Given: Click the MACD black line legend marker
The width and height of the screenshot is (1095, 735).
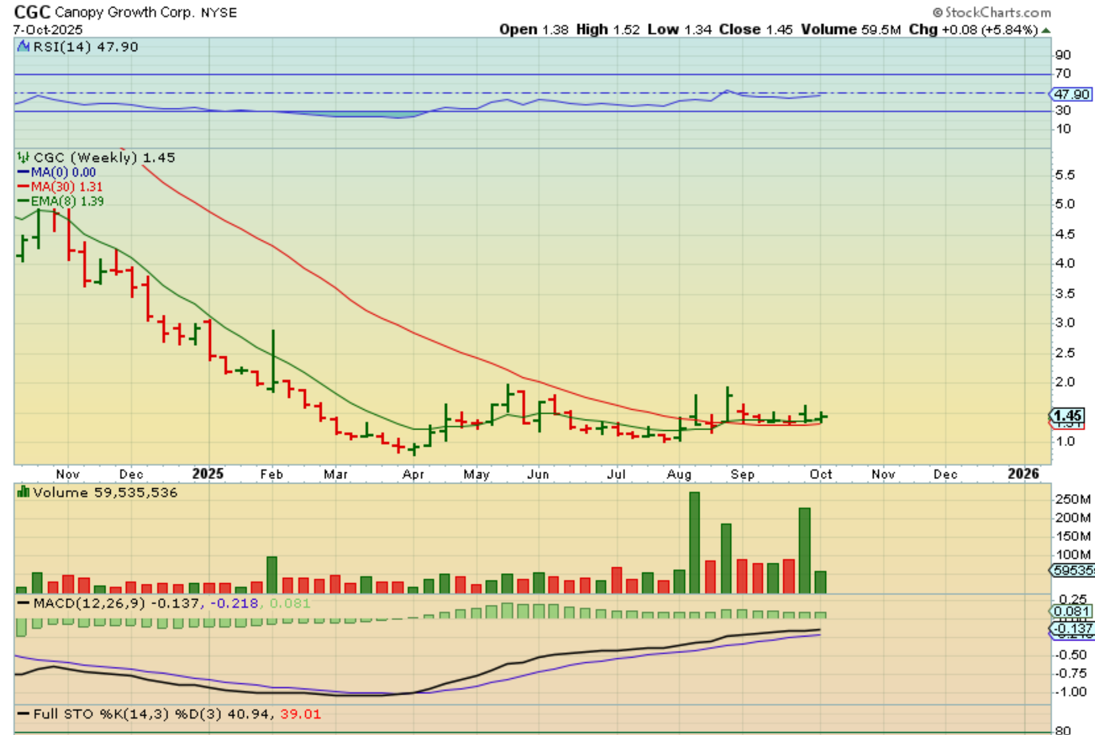Looking at the screenshot, I should [23, 603].
